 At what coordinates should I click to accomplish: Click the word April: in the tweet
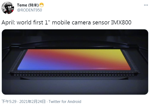(8, 23)
